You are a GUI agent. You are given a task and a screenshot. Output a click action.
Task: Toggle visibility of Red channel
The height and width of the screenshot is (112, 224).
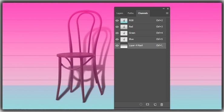pos(117,27)
